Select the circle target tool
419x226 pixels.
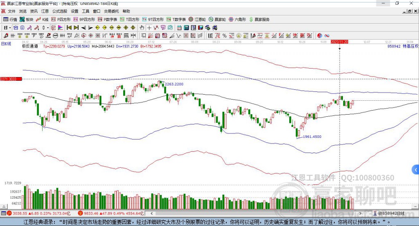point(83,36)
